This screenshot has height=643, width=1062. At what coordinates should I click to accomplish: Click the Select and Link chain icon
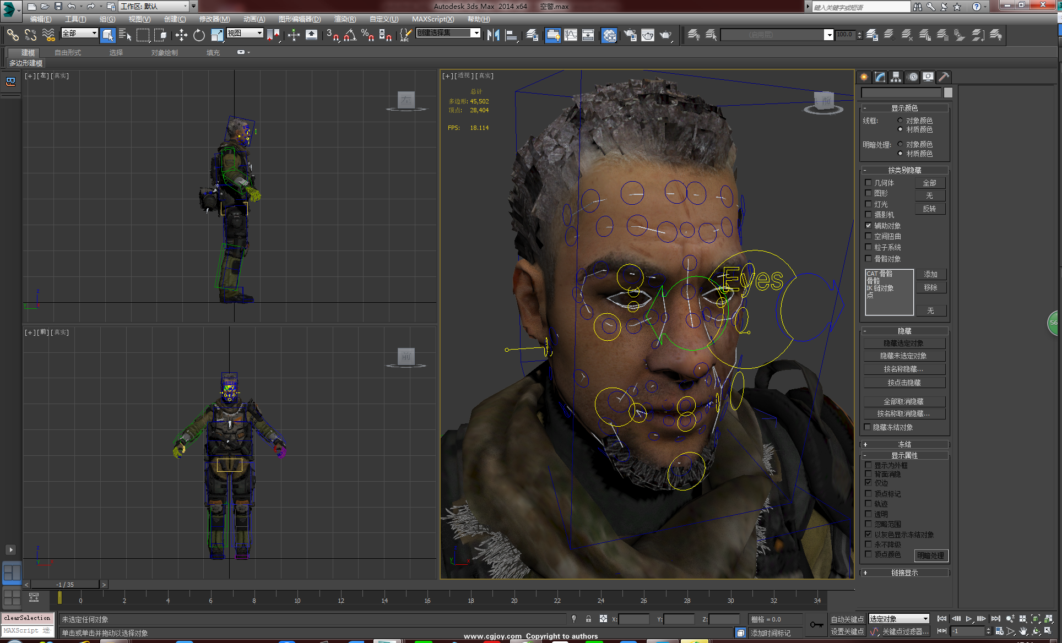click(x=13, y=35)
